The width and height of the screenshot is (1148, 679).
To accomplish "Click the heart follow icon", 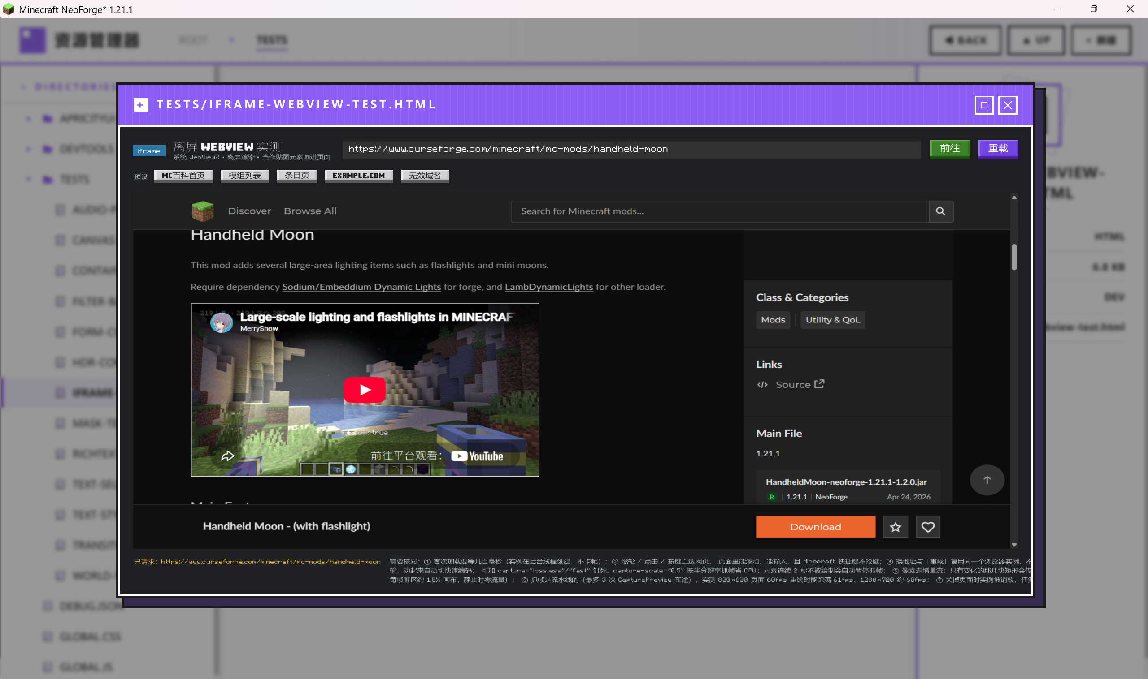I will click(928, 527).
